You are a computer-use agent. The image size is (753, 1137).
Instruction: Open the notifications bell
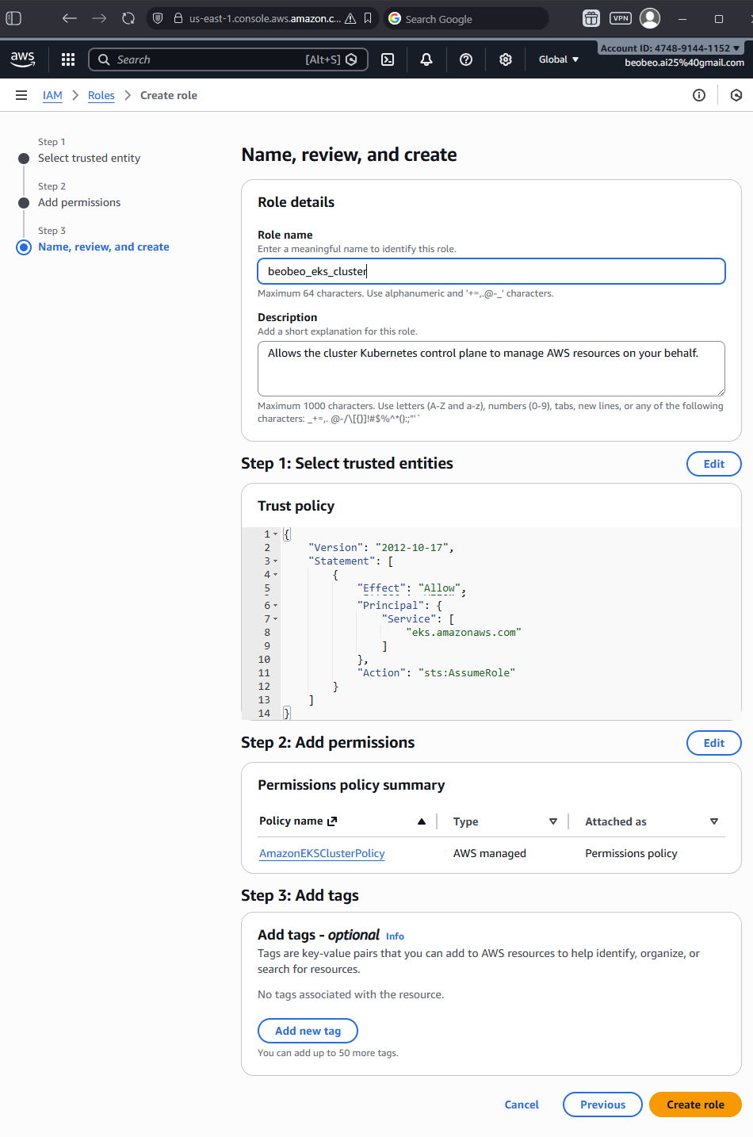coord(426,59)
